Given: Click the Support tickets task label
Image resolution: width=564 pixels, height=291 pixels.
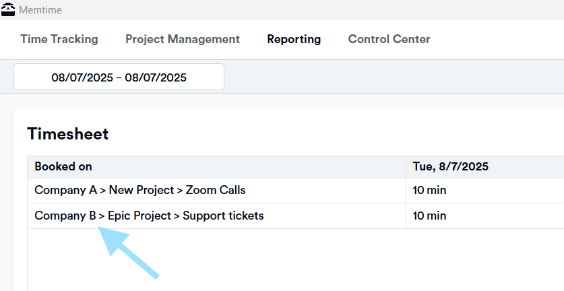Looking at the screenshot, I should (223, 216).
